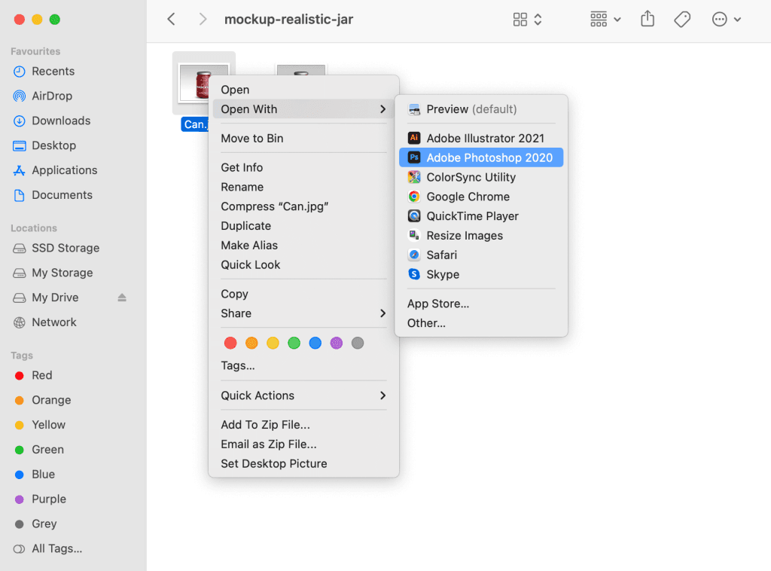Apply the green tag color dot
Viewport: 771px width, 571px height.
tap(294, 343)
